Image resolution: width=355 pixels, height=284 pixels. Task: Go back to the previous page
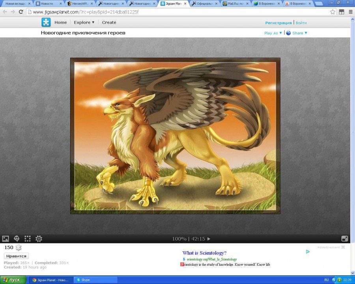click(x=5, y=12)
